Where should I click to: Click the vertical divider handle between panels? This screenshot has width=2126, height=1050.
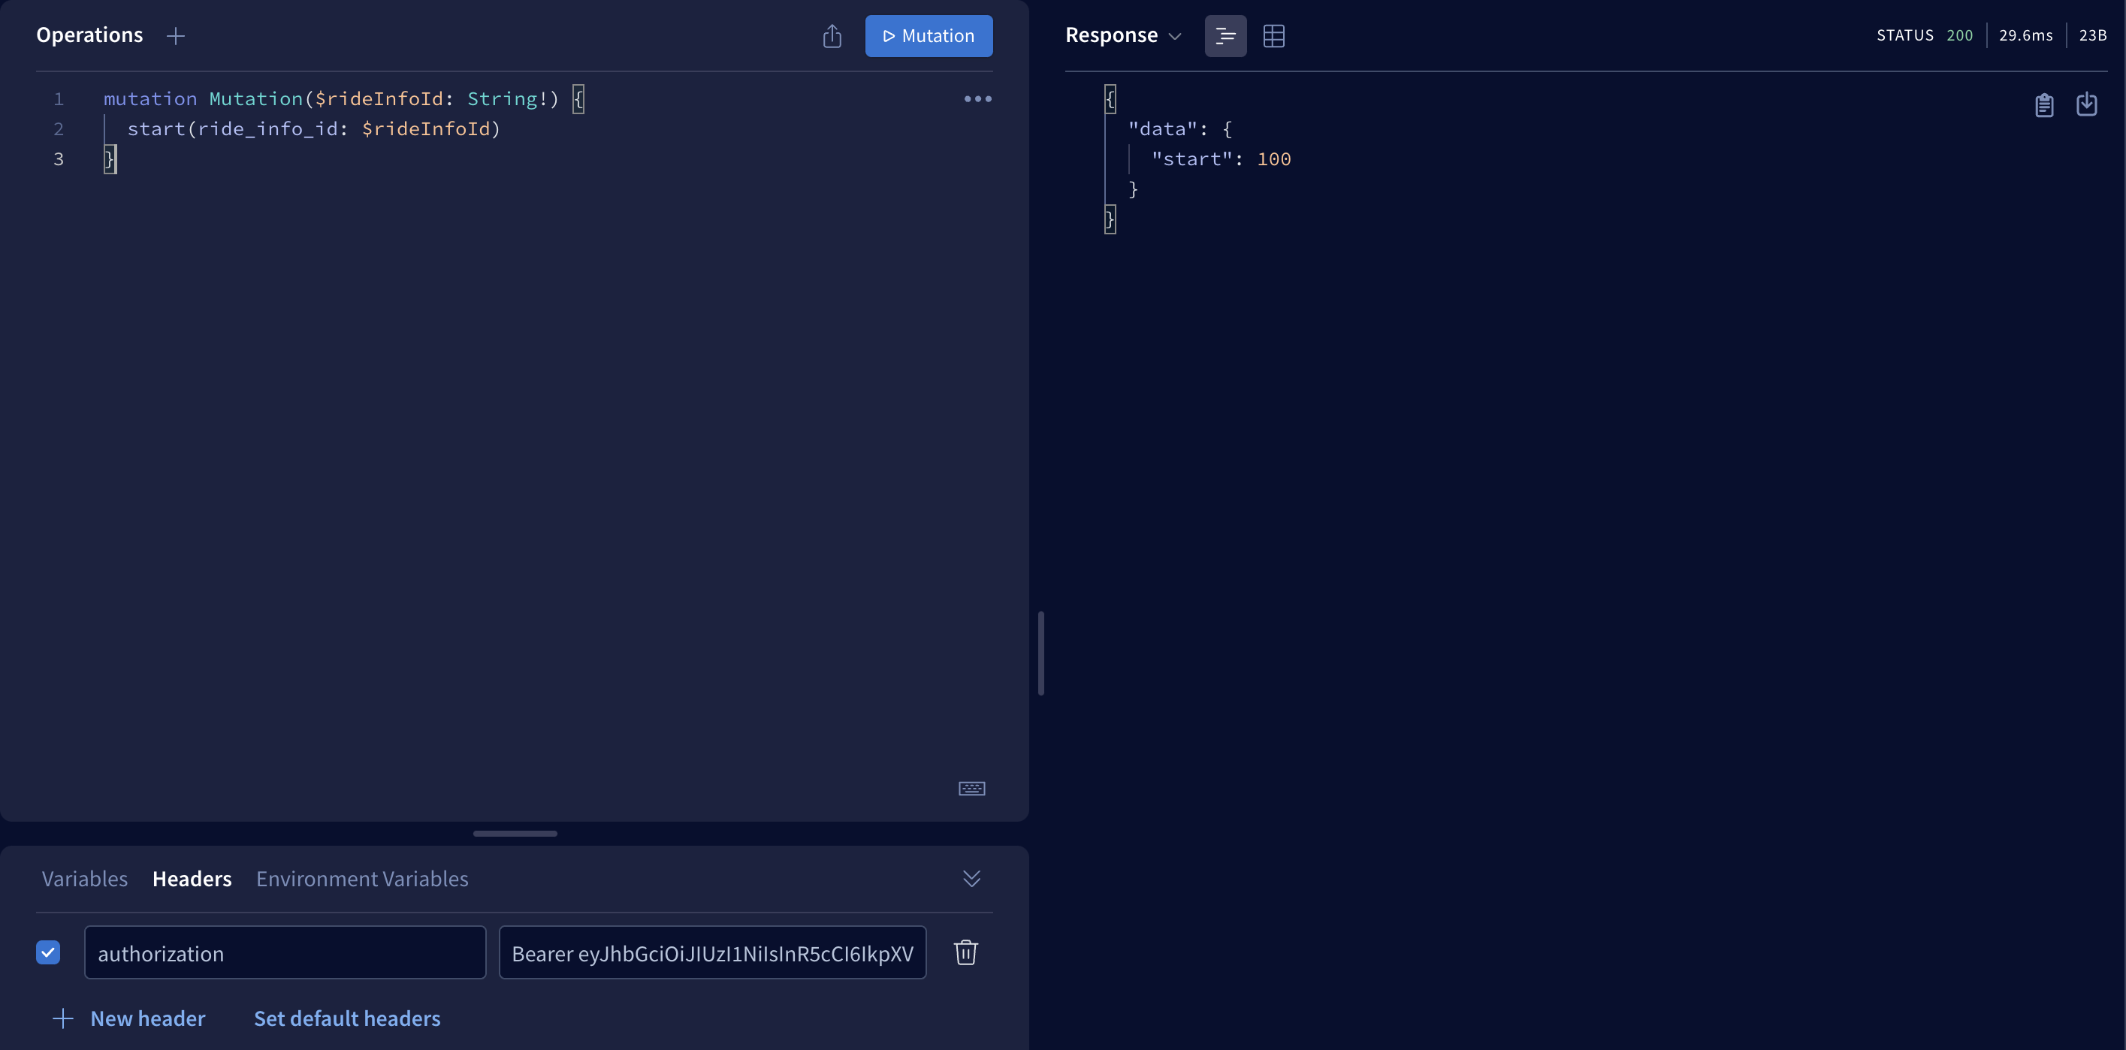(1040, 653)
